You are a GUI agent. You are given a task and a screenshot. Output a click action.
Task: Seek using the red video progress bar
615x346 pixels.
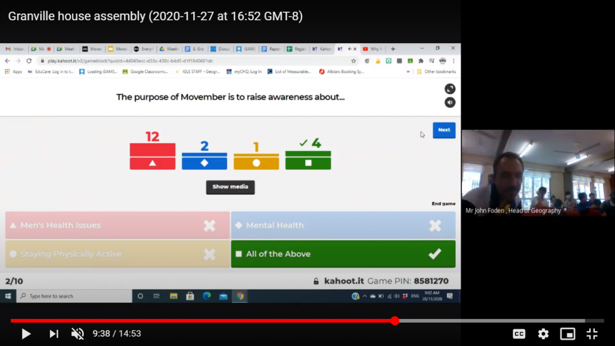coord(307,321)
